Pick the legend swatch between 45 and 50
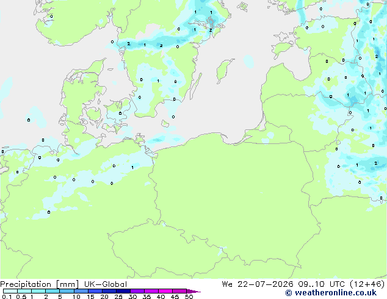Image resolution: width=387 pixels, height=299 pixels. coord(179,291)
